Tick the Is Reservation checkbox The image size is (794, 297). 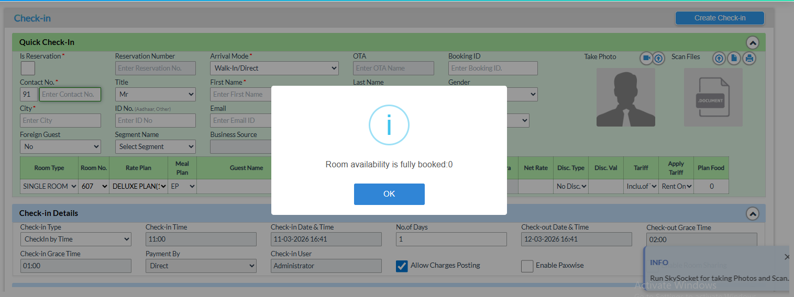28,68
